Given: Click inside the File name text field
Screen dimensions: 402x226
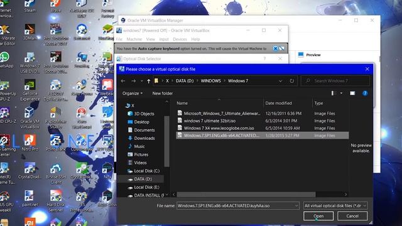Looking at the screenshot, I should [236, 206].
